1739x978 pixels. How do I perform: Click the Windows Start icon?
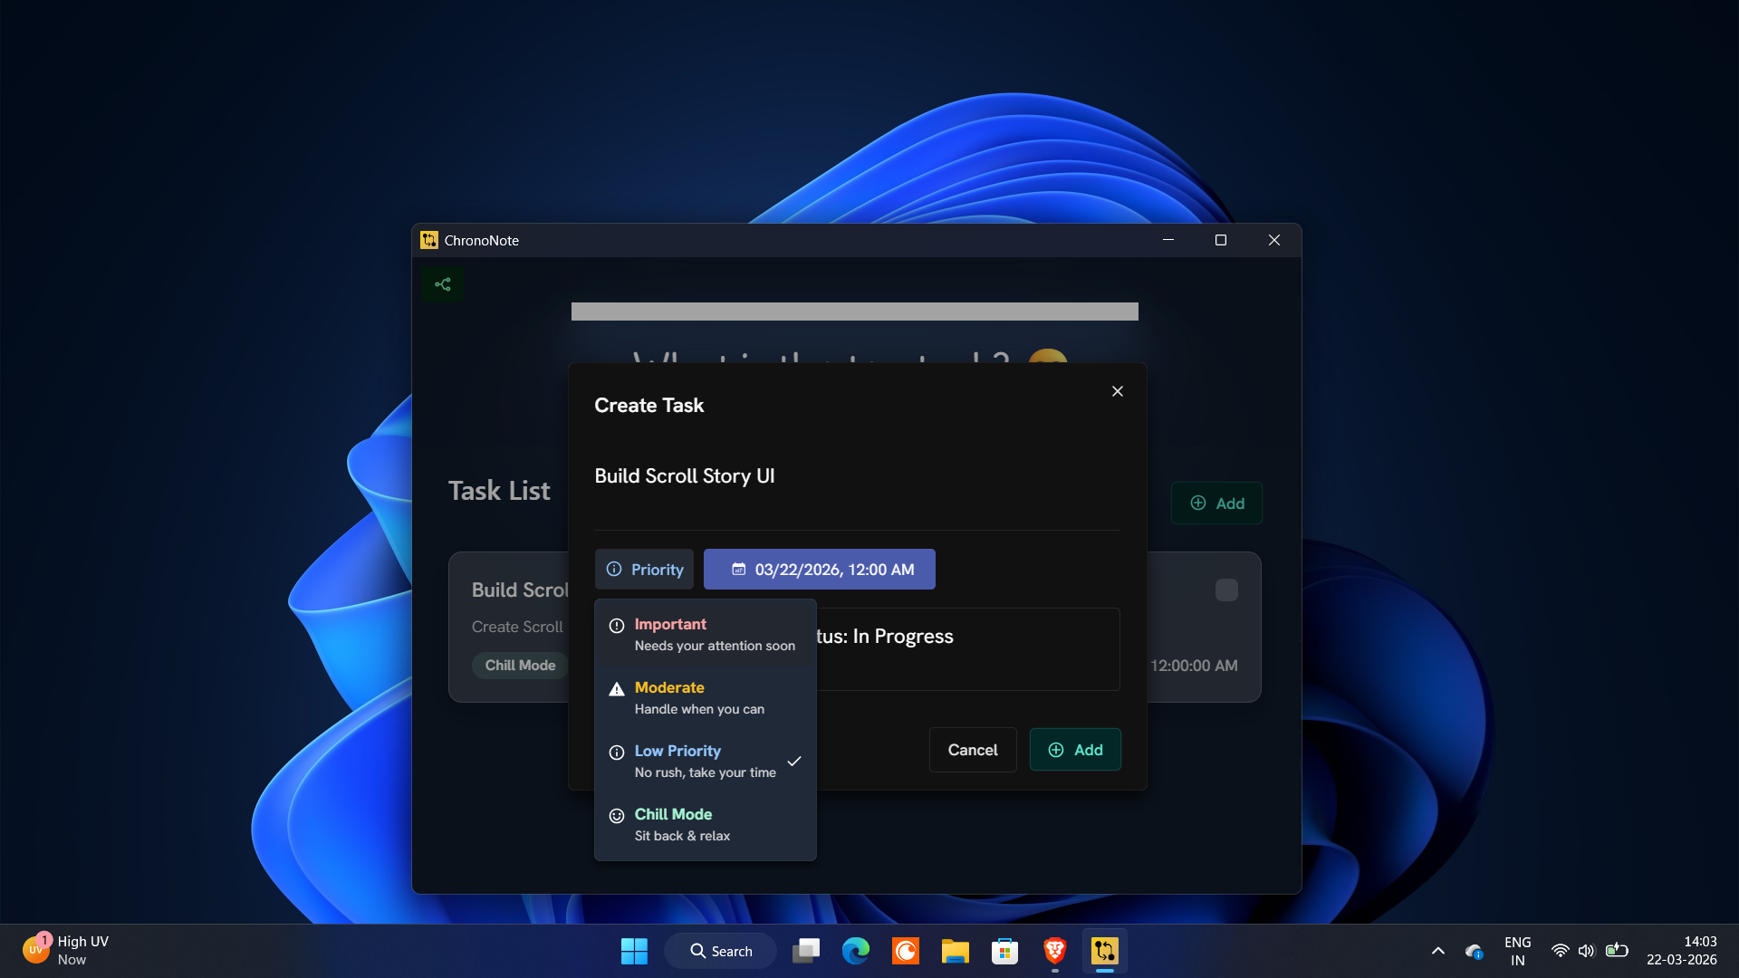634,951
